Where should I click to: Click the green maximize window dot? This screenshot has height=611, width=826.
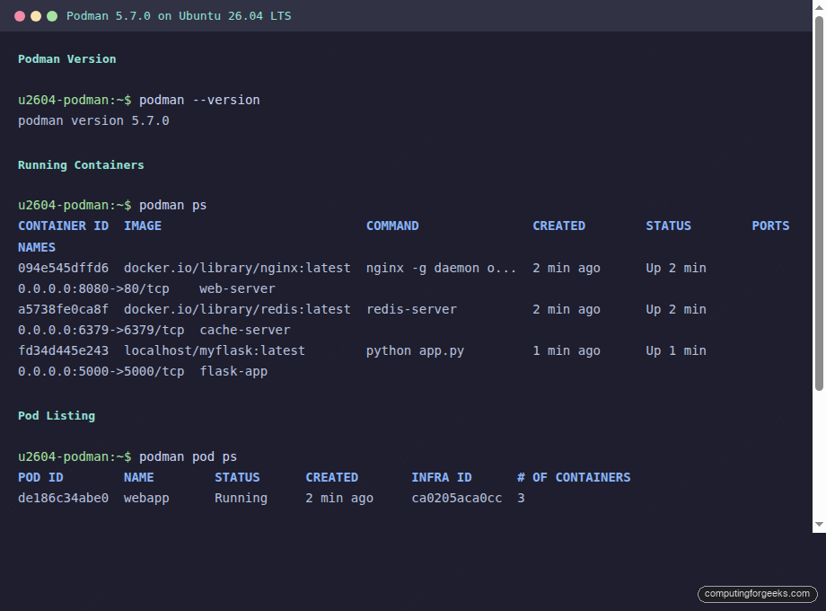[51, 15]
